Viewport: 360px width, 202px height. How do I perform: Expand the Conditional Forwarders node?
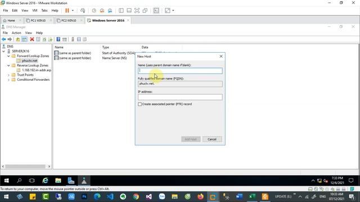8,80
